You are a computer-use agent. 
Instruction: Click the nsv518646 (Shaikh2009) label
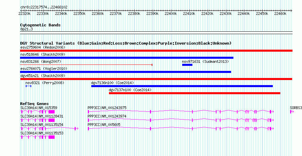[x=43, y=54]
